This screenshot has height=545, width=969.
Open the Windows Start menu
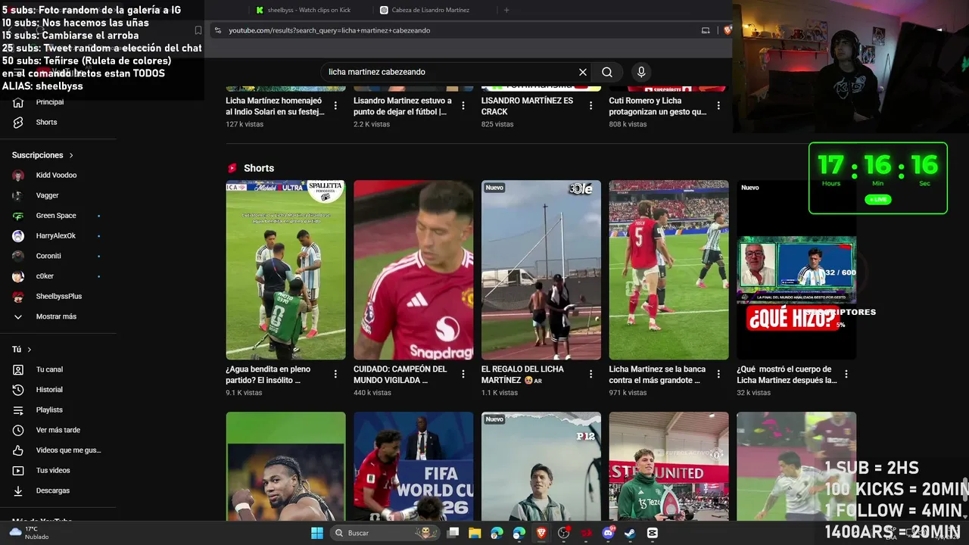click(317, 533)
